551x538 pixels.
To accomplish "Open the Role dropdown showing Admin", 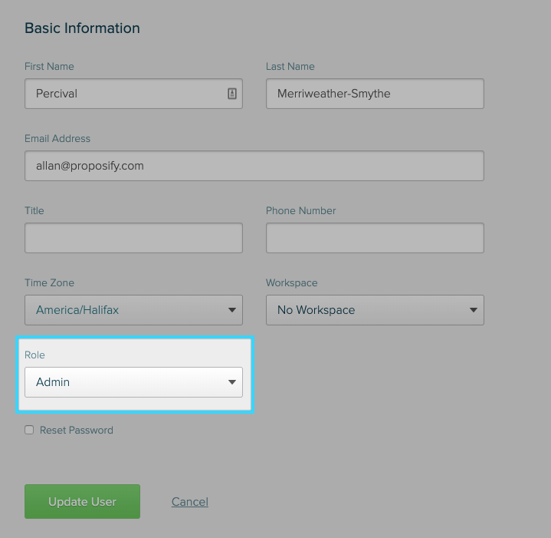I will click(133, 382).
